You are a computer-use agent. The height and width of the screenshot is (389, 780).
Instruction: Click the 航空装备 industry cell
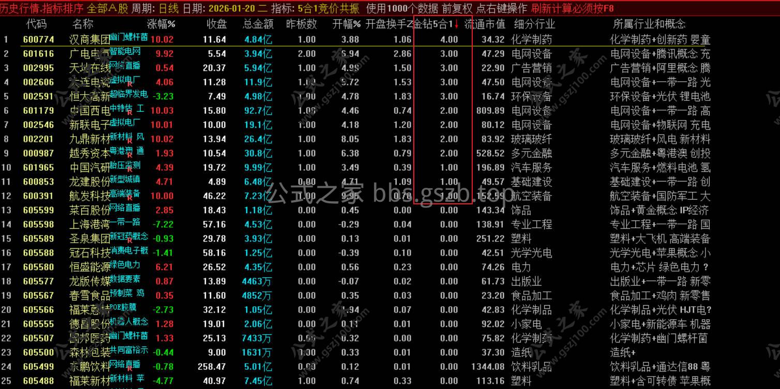coord(531,196)
